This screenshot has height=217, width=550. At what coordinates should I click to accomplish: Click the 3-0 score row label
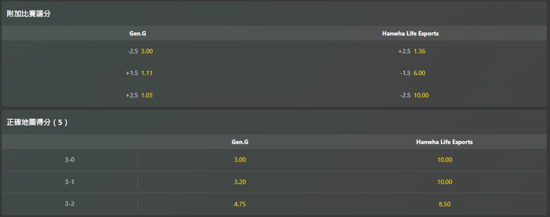click(70, 160)
